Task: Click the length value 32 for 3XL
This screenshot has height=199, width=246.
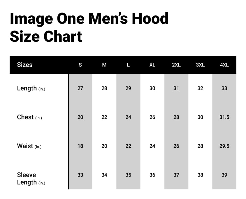Action: pos(200,88)
